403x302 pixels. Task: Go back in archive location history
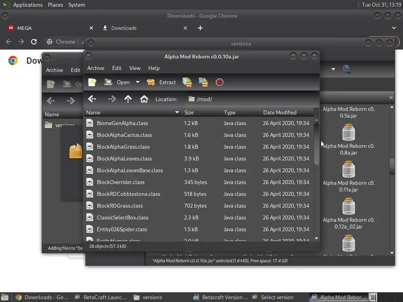click(92, 99)
